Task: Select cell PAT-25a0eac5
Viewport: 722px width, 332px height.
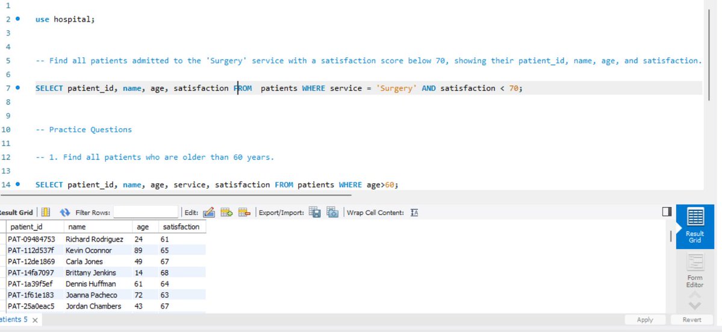Action: tap(35, 306)
